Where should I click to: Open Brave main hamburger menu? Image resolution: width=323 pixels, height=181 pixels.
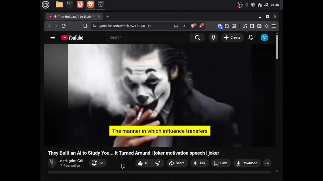pyautogui.click(x=274, y=26)
